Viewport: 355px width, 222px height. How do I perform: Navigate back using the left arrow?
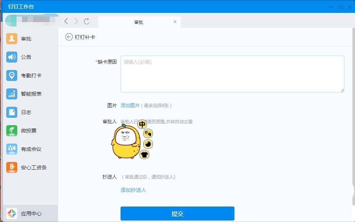tap(66, 21)
